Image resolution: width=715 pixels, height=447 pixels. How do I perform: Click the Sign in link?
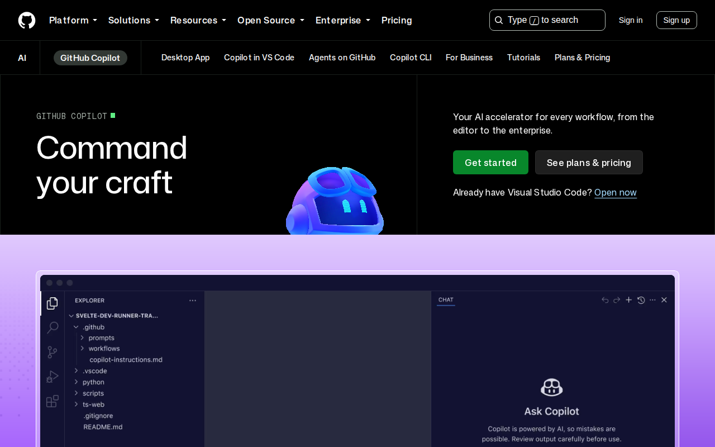[x=631, y=20]
